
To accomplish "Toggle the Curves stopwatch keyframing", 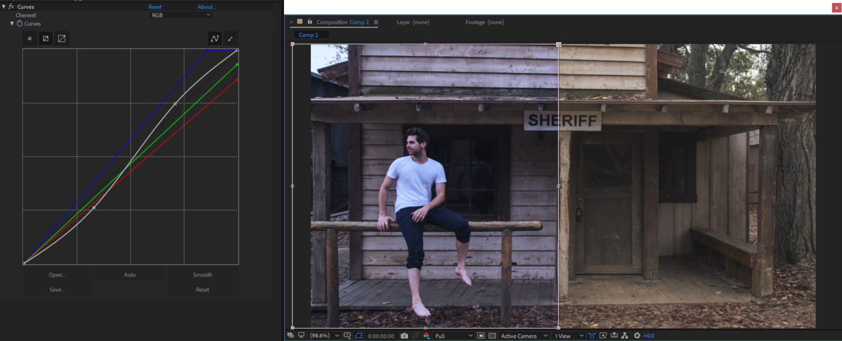I will pos(20,23).
